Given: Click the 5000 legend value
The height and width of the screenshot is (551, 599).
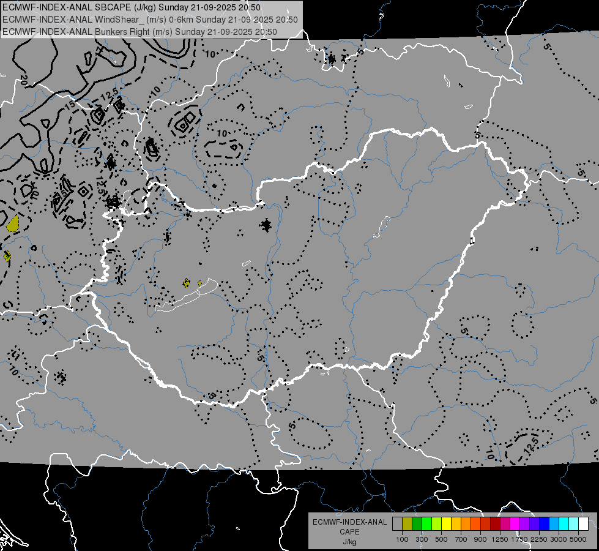Looking at the screenshot, I should (578, 539).
